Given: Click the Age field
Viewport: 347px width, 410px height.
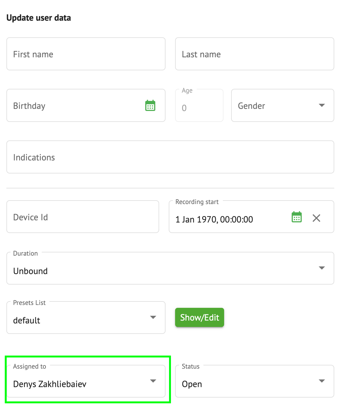Looking at the screenshot, I should coord(199,108).
